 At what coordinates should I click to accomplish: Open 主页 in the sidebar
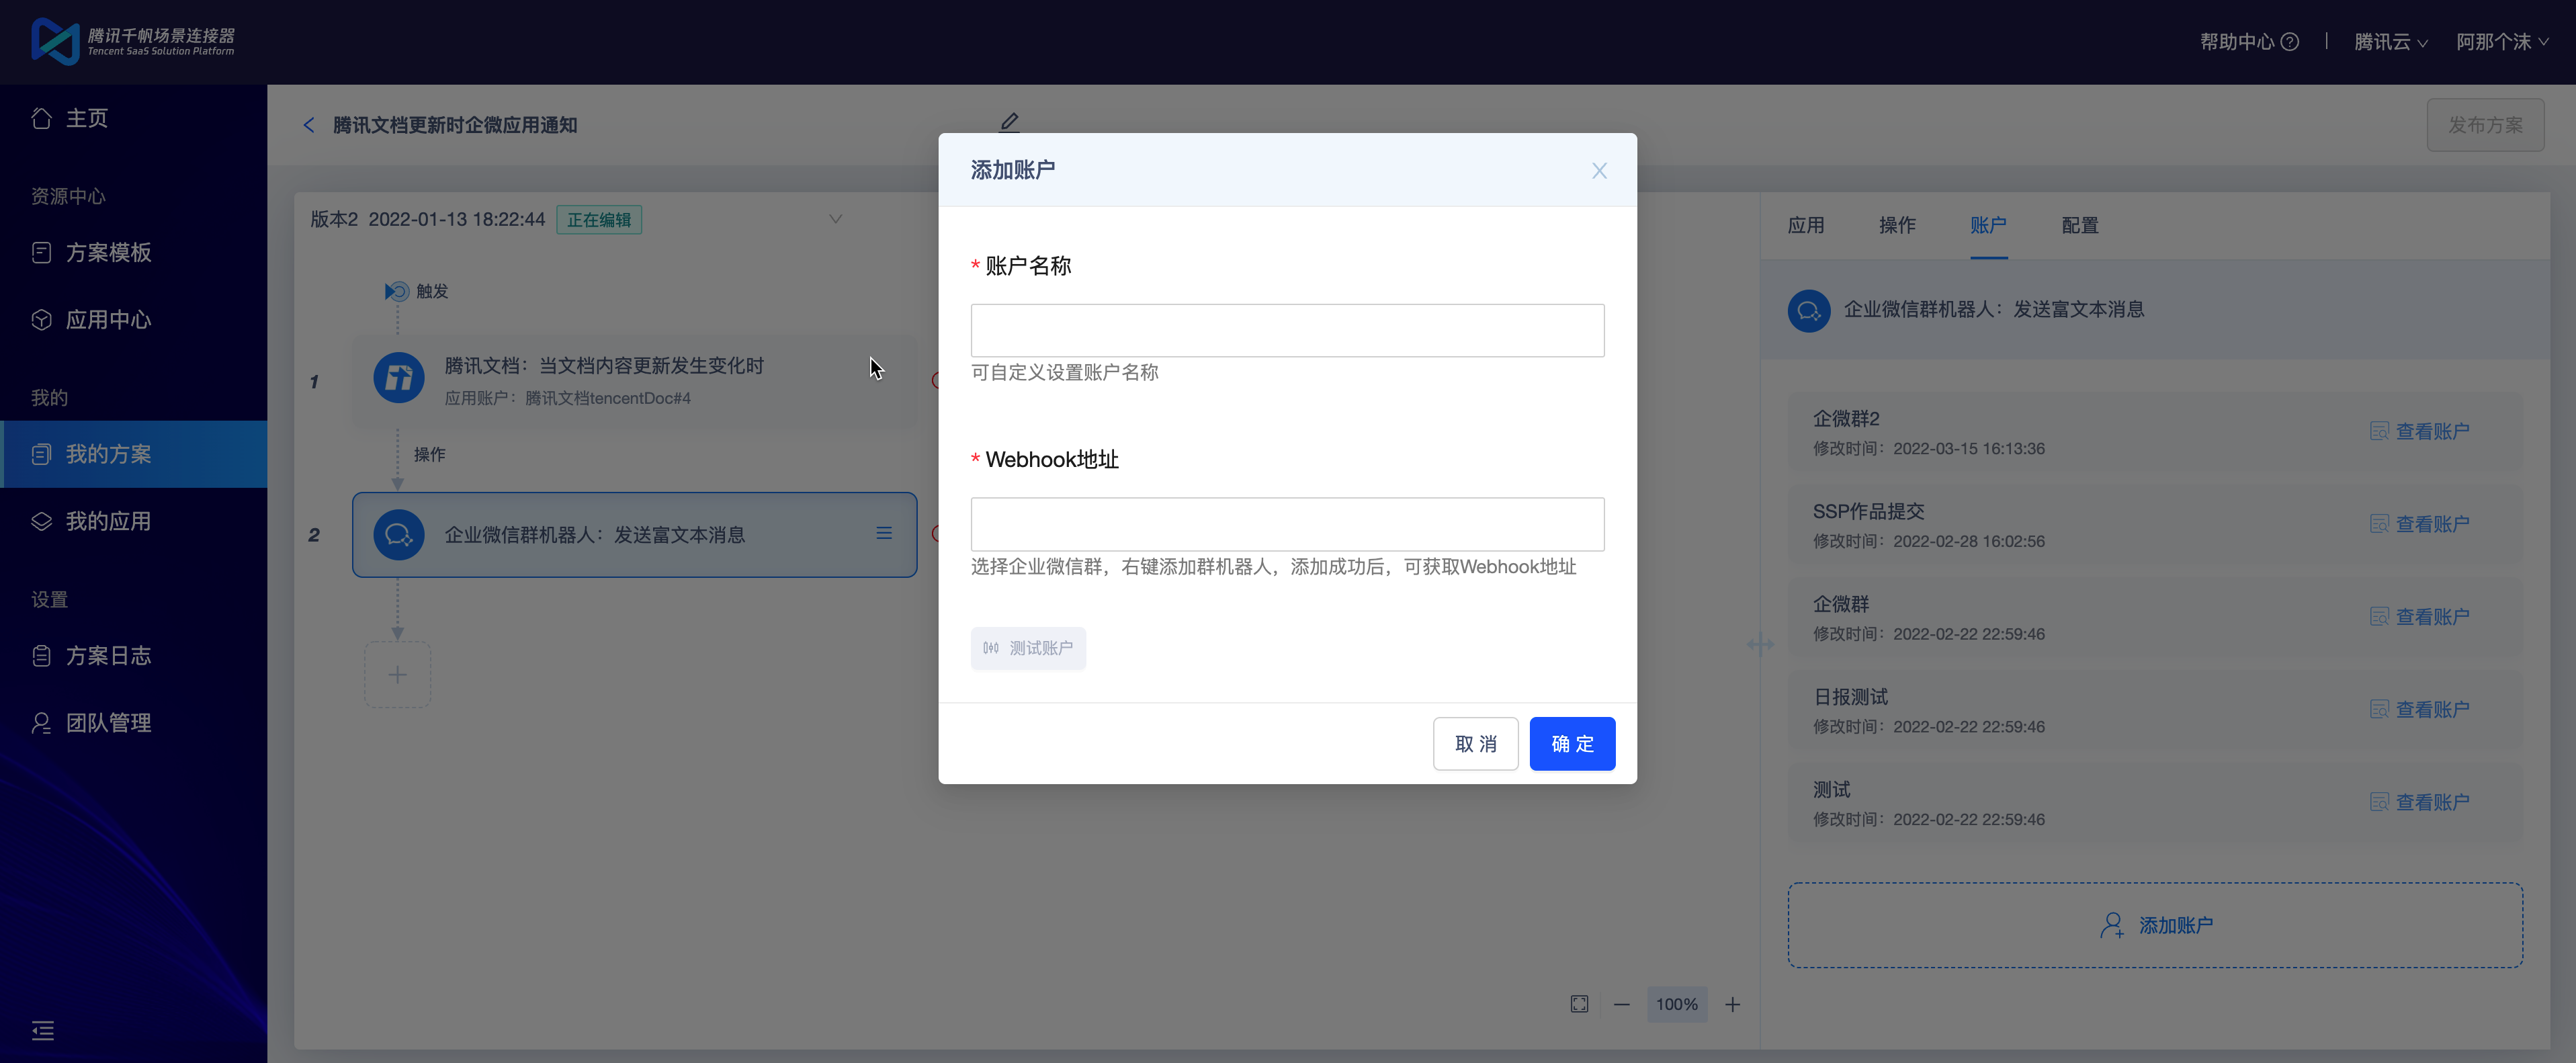tap(134, 118)
